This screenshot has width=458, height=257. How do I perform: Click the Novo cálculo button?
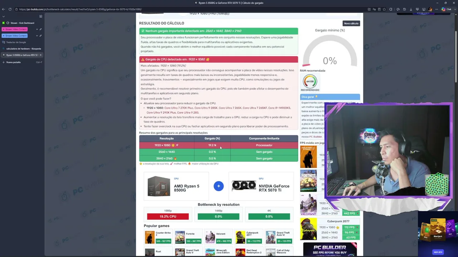click(351, 23)
